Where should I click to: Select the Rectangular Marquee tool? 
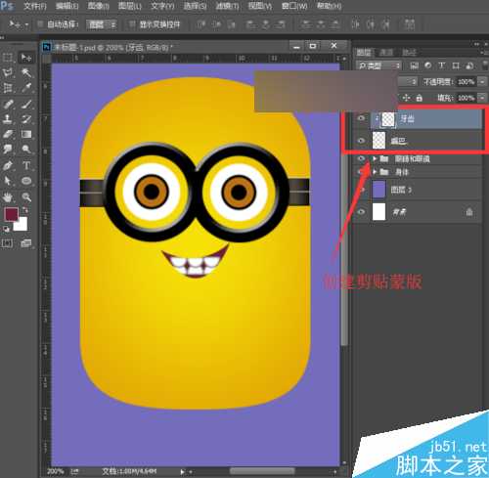7,58
